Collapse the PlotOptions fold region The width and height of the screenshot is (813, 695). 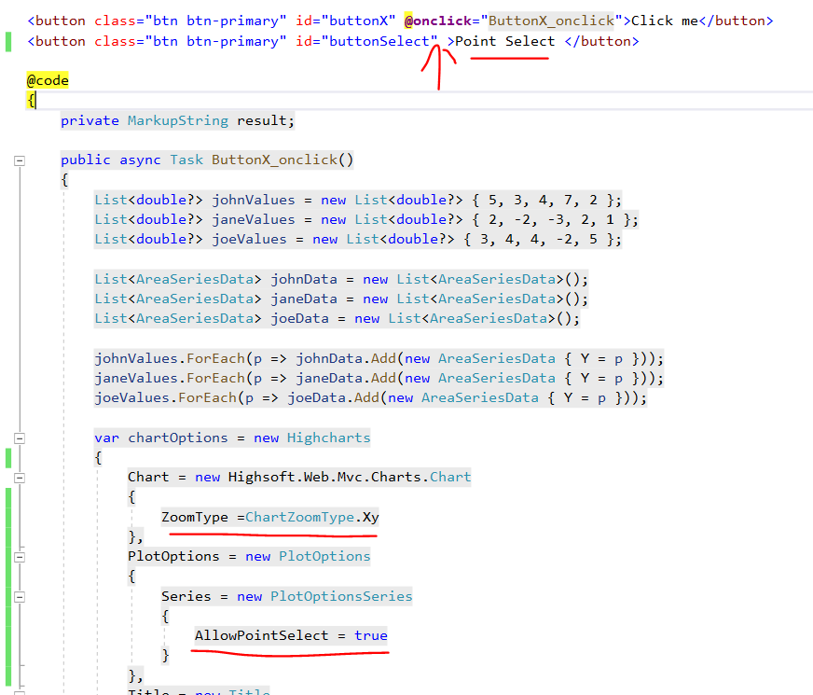pyautogui.click(x=19, y=555)
